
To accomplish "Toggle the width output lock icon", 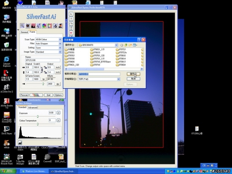I will tap(45, 67).
